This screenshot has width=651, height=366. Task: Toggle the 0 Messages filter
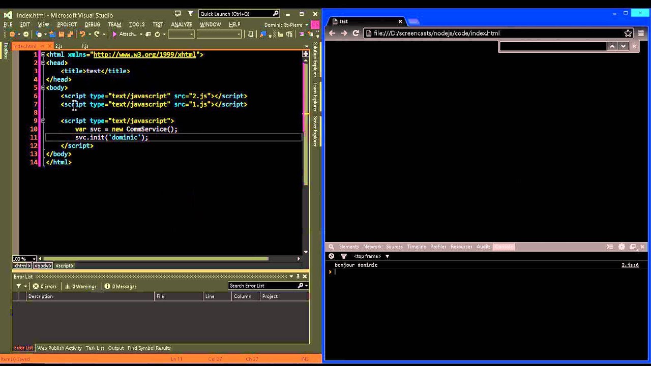(x=121, y=286)
